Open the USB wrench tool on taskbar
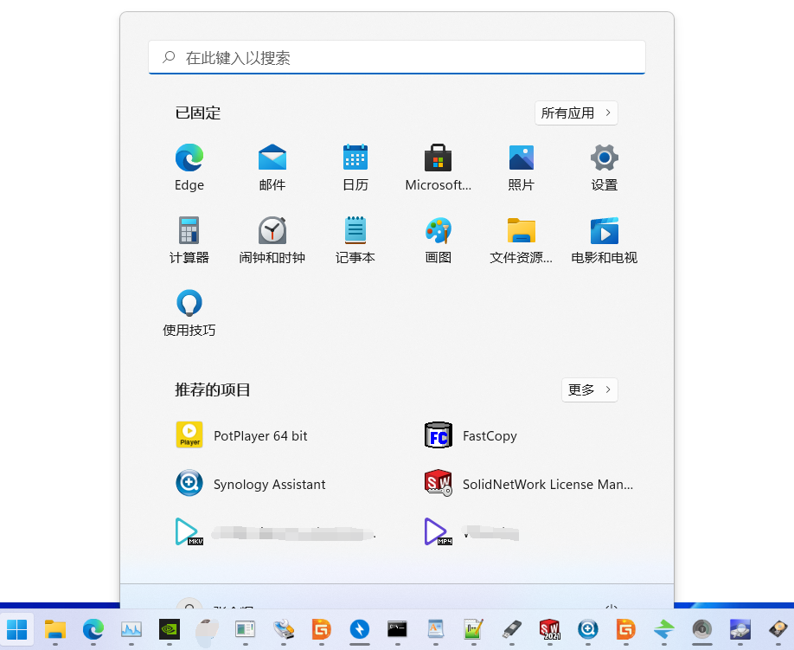The width and height of the screenshot is (794, 650). (284, 630)
